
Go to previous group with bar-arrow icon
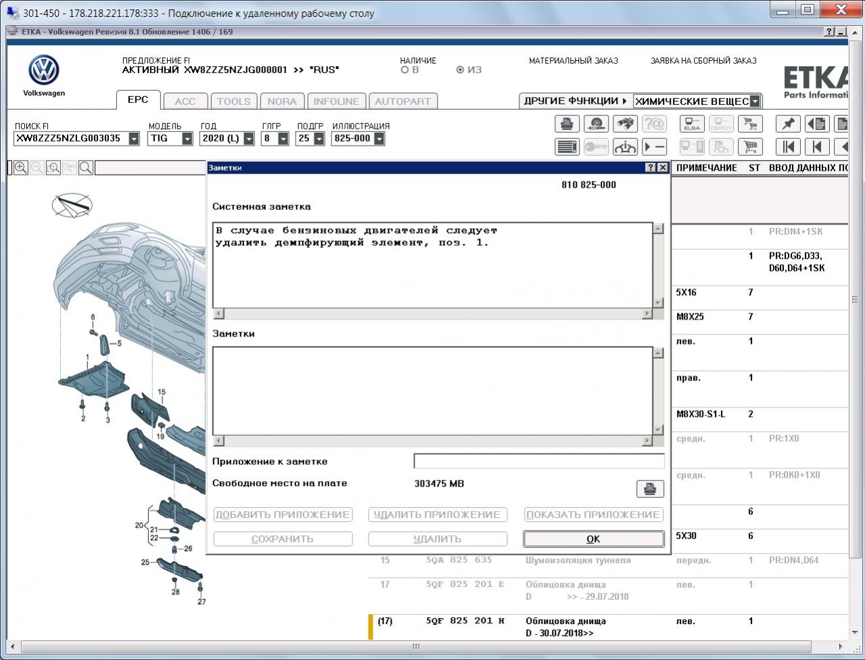pos(817,147)
